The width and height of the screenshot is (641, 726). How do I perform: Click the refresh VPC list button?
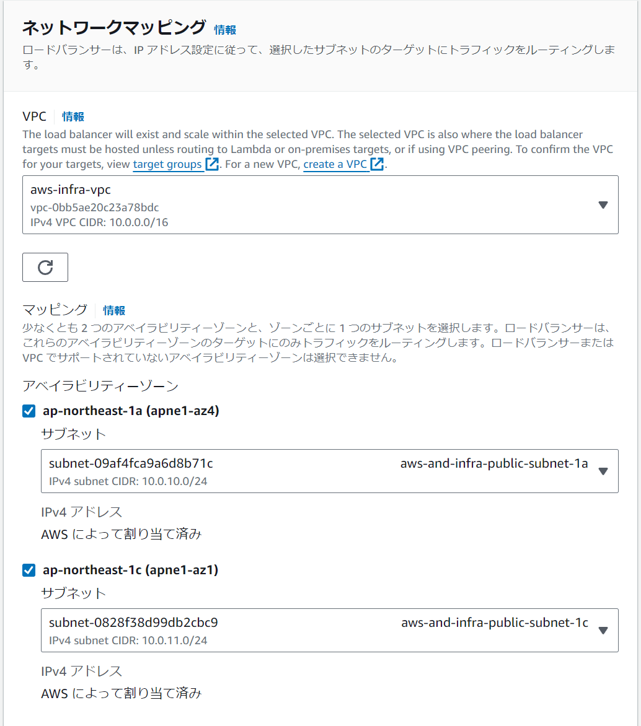click(45, 267)
